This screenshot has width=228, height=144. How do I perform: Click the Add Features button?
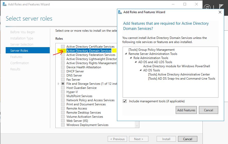pos(186,110)
